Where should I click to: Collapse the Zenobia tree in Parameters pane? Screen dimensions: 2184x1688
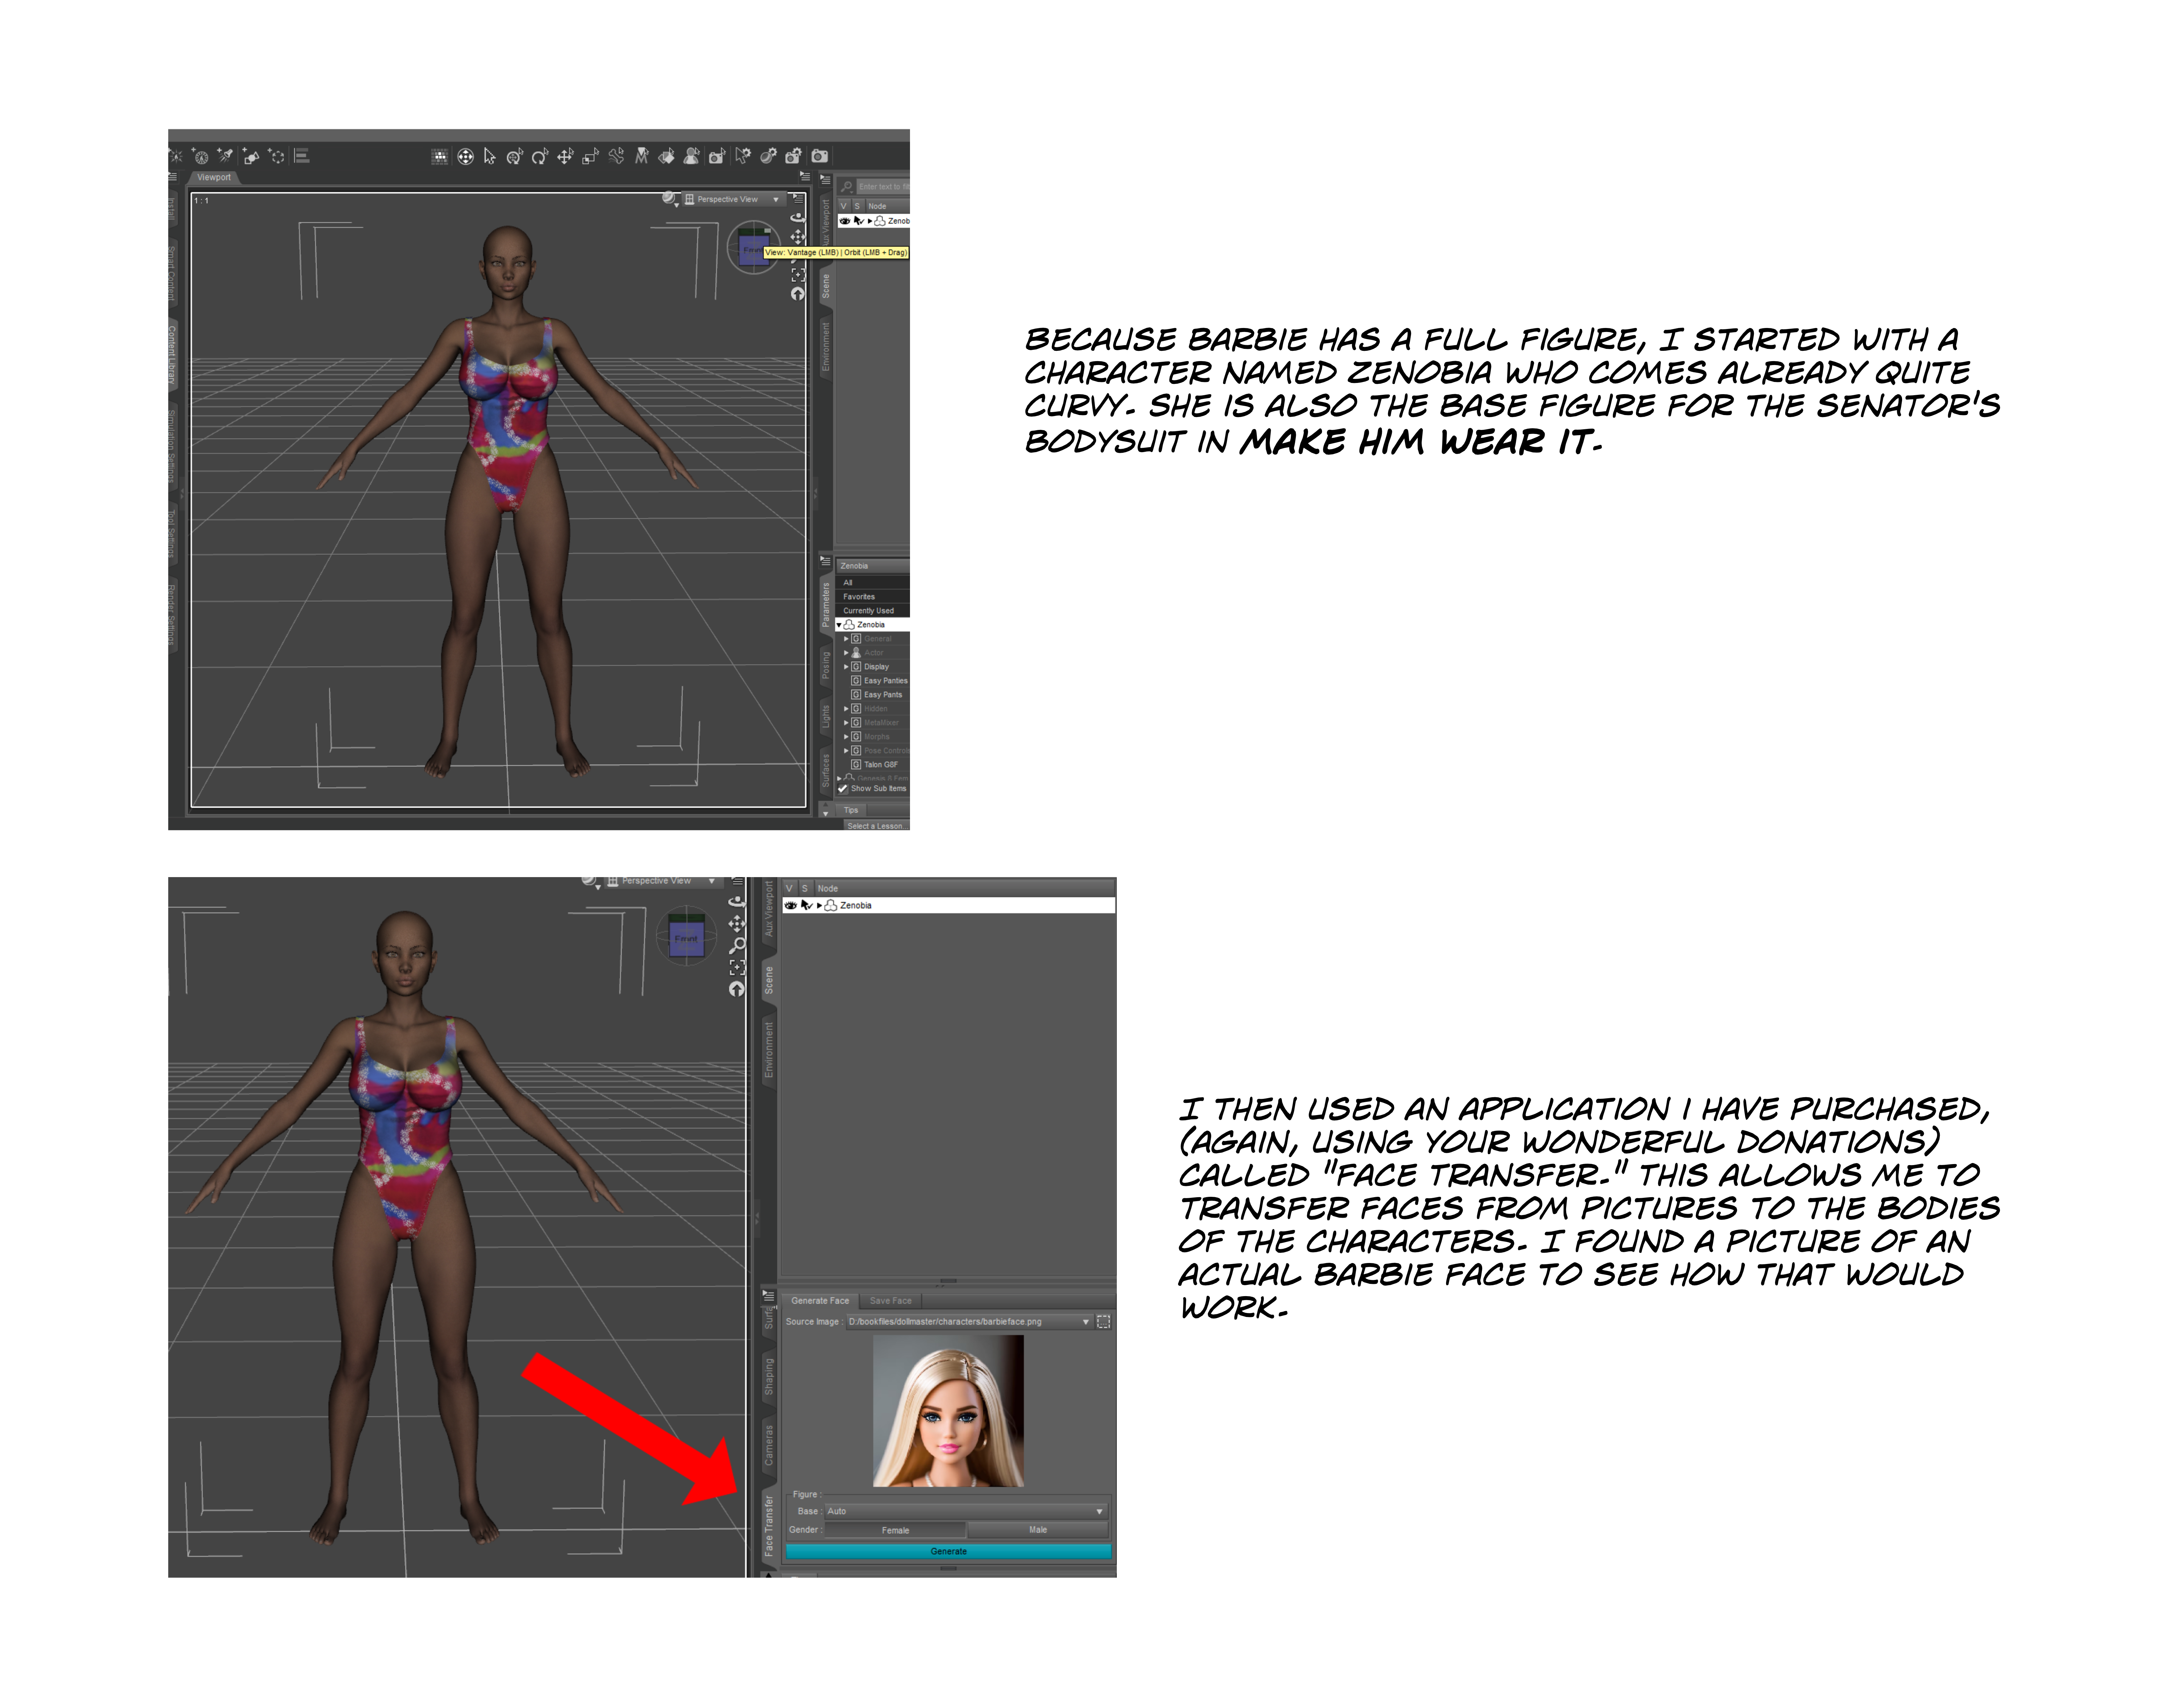point(839,625)
